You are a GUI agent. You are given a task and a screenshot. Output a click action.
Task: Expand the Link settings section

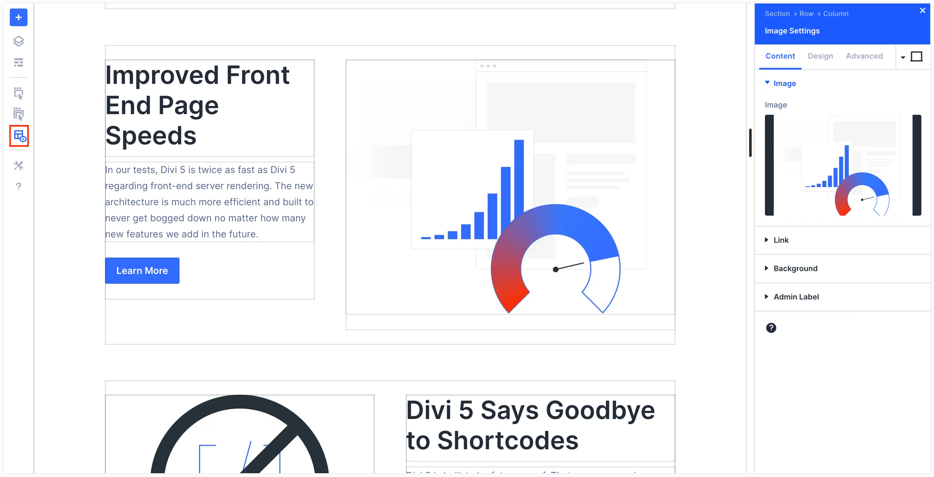pos(781,239)
